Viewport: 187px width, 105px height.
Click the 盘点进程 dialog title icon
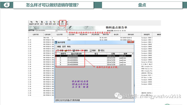(x=56, y=42)
